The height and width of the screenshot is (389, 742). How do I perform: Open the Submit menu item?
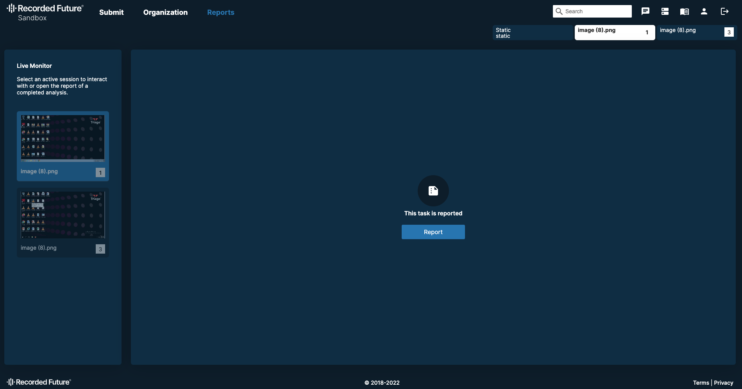click(111, 12)
